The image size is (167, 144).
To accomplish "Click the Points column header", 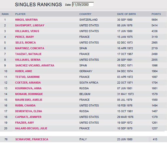I will [156, 14].
